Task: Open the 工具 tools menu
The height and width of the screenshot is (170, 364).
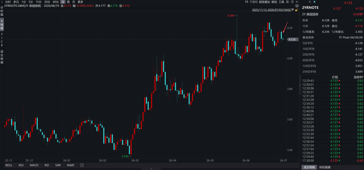Action: (x=281, y=2)
